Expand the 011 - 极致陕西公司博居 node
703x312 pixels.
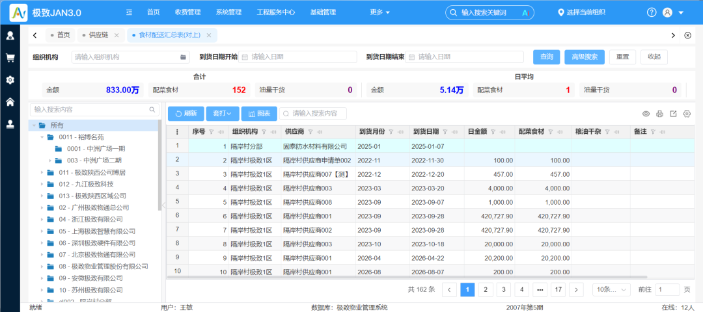pyautogui.click(x=42, y=172)
